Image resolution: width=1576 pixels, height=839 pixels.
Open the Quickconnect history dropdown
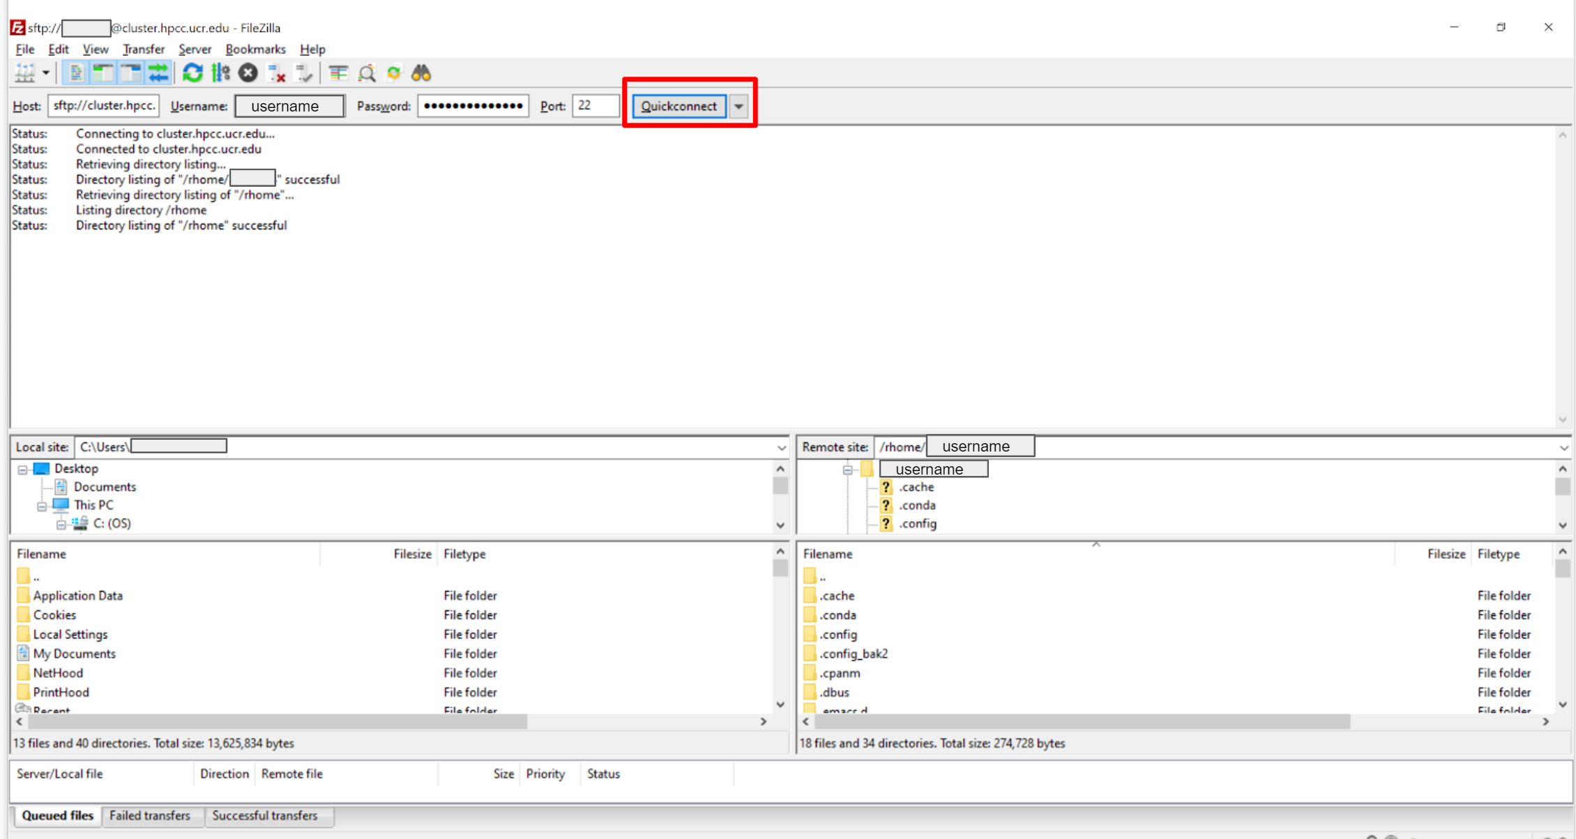coord(738,106)
